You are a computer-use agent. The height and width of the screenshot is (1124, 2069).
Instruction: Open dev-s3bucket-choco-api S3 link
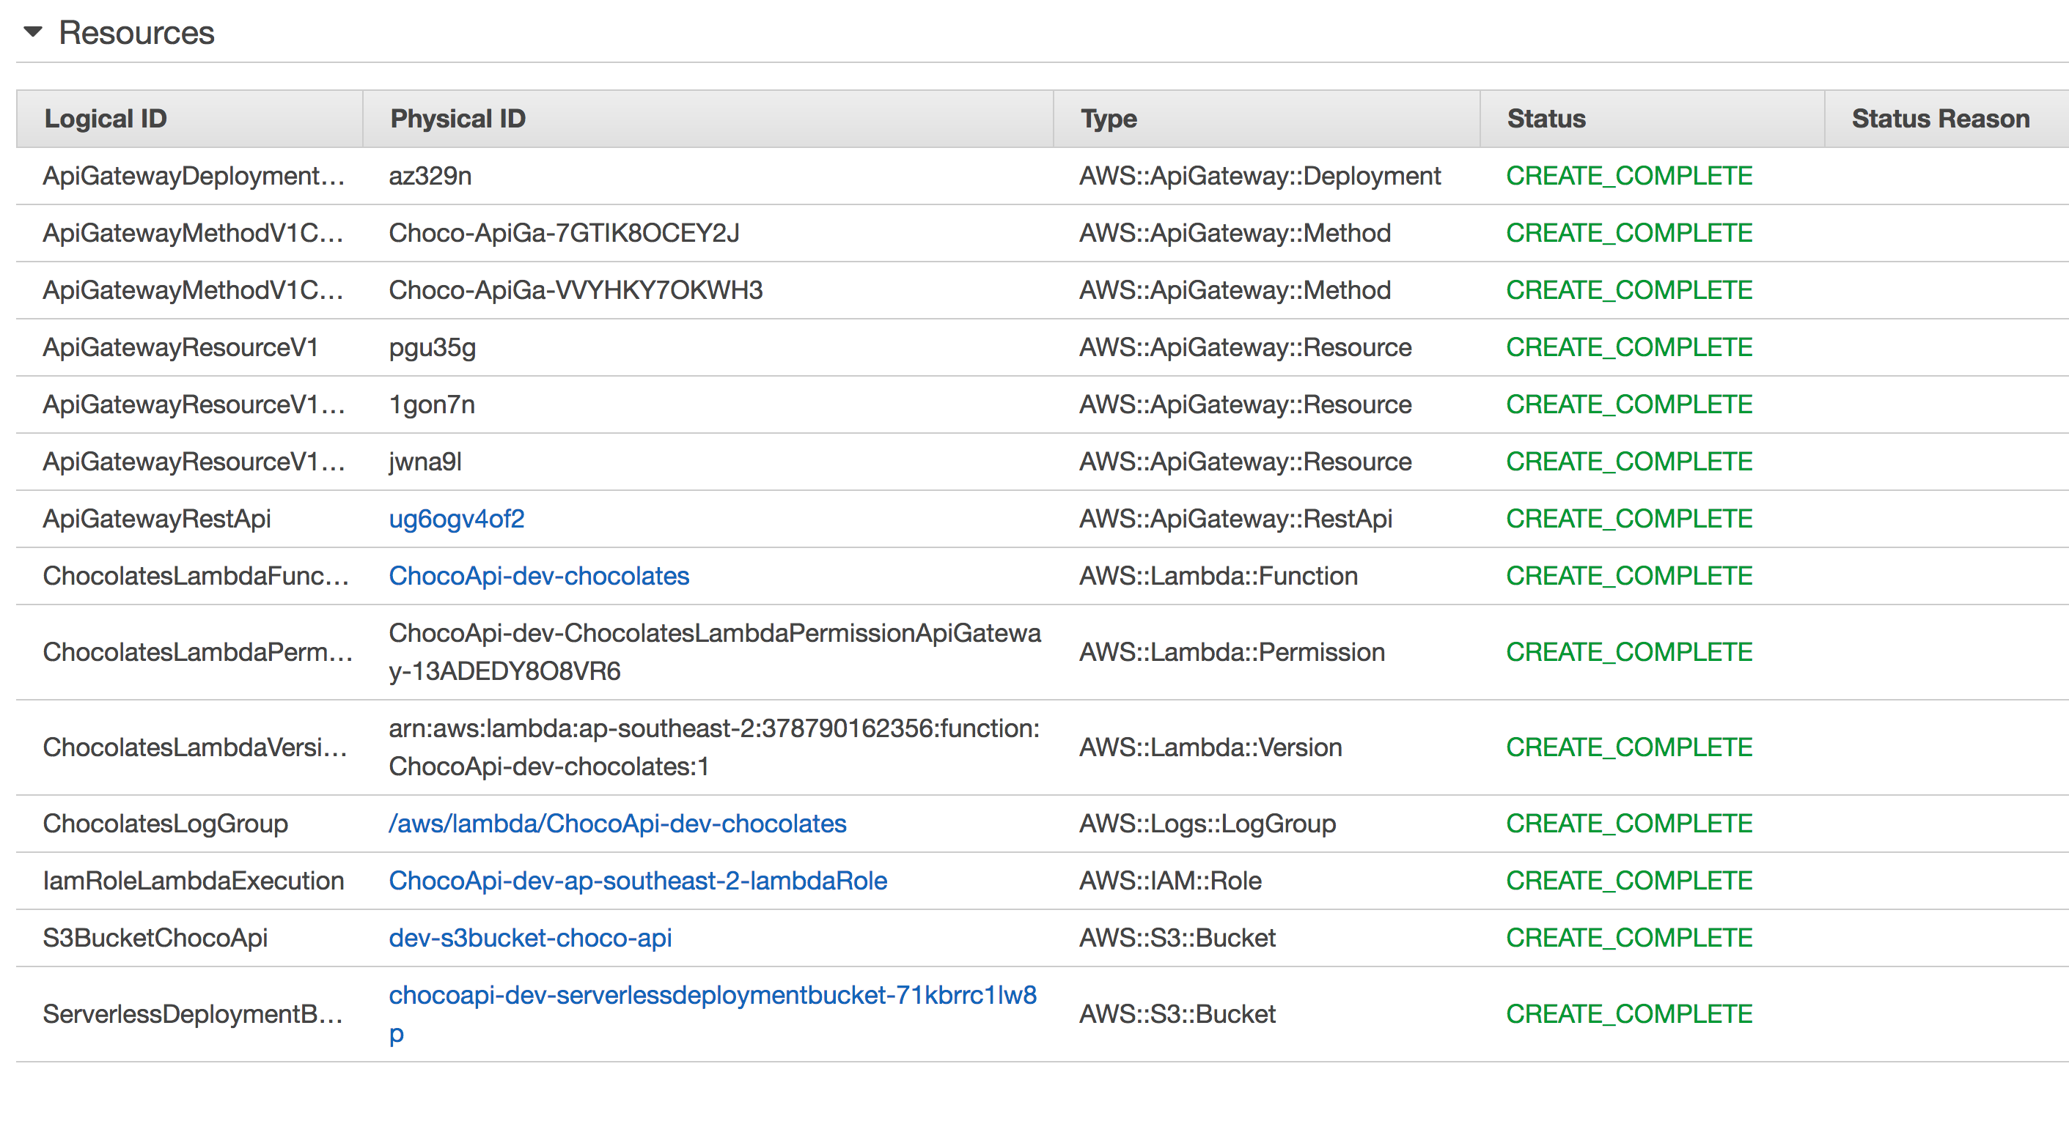[x=492, y=937]
